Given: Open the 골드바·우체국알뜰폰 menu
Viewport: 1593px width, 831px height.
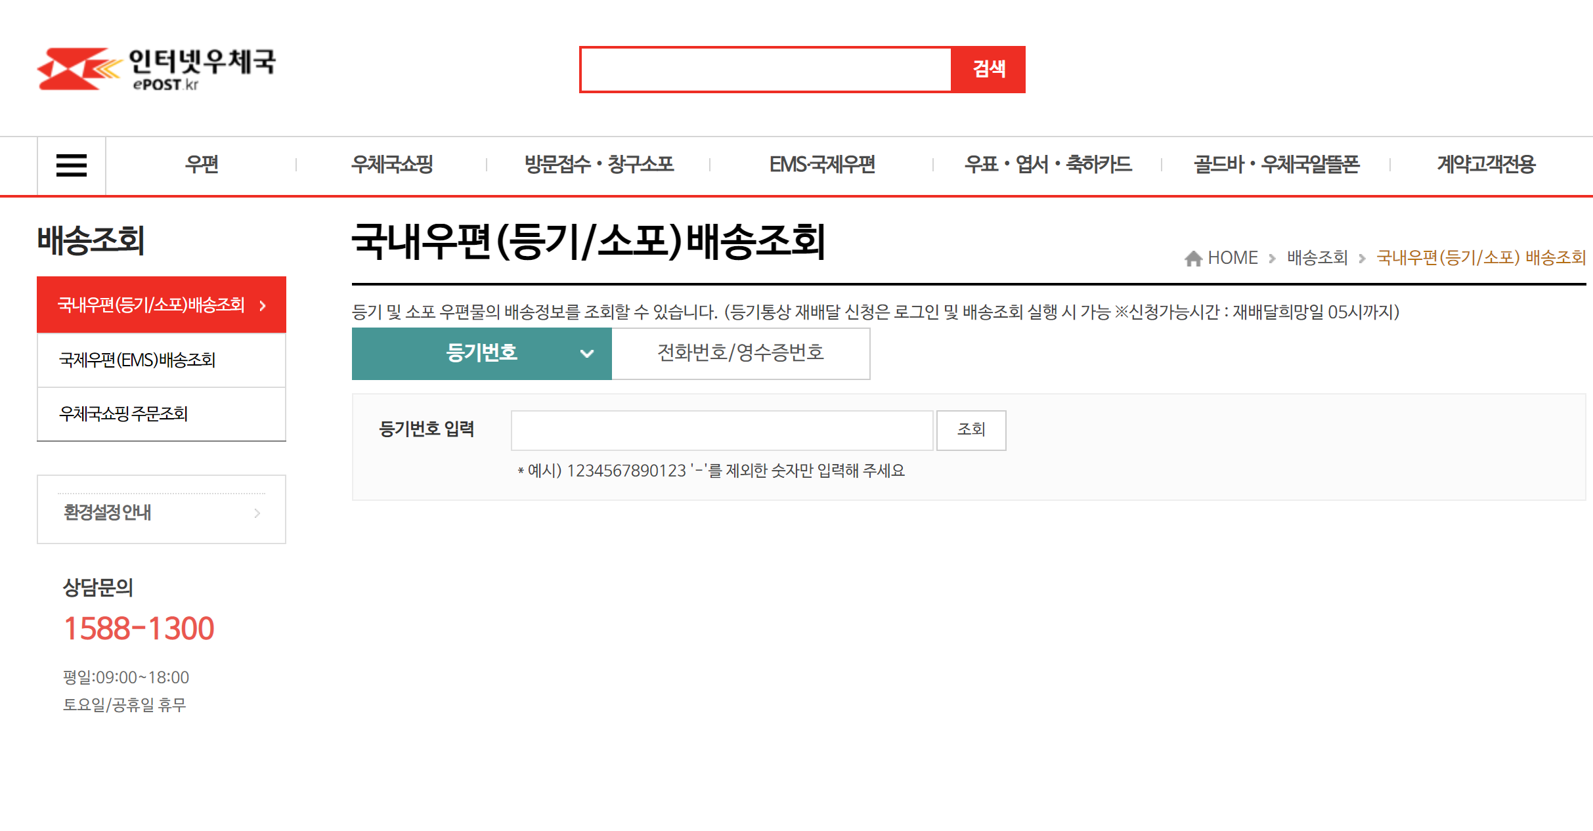Looking at the screenshot, I should coord(1276,165).
